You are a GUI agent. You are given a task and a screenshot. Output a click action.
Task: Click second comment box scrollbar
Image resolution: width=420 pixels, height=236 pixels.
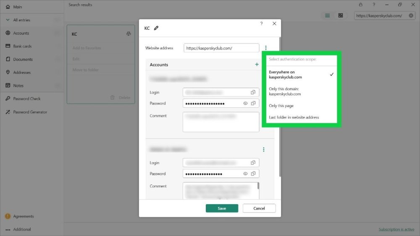258,186
